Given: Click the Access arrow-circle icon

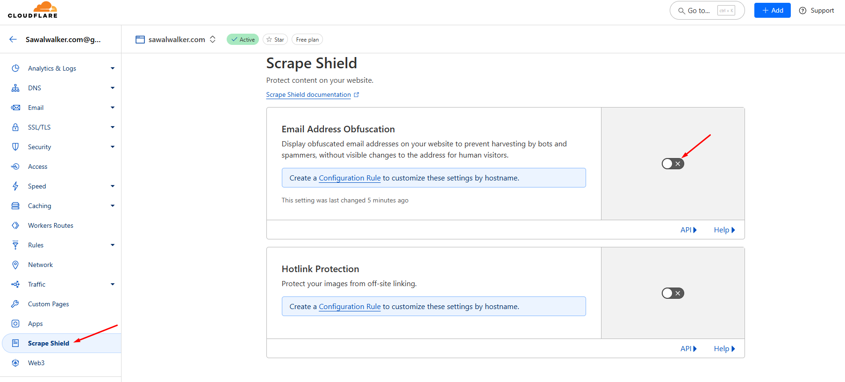Looking at the screenshot, I should (x=15, y=166).
